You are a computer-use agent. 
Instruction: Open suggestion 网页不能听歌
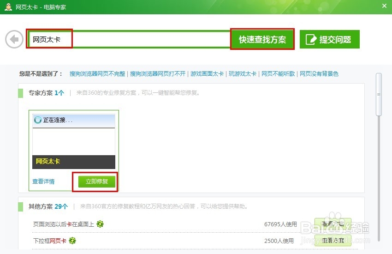click(x=278, y=73)
